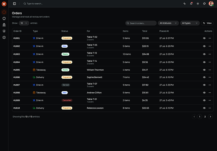
Task: Go to previous page arrow
Action: pyautogui.click(x=194, y=117)
